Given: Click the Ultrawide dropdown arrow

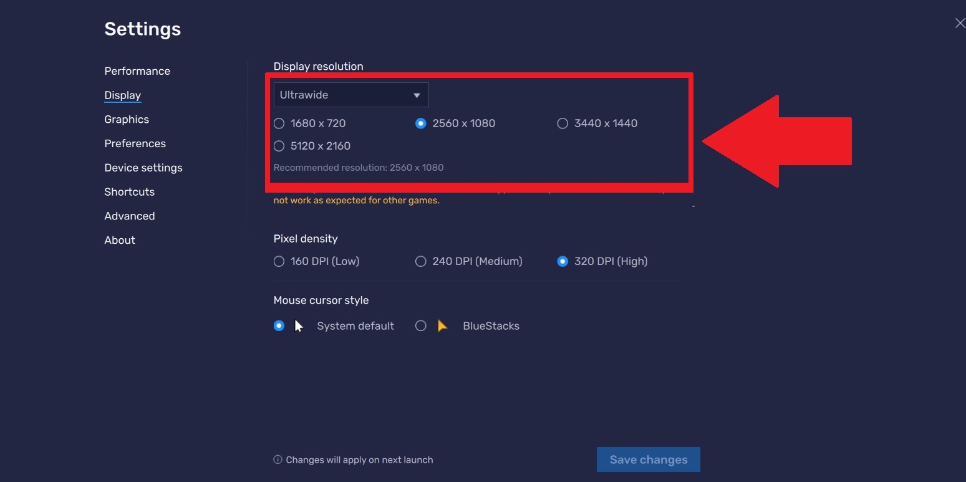Looking at the screenshot, I should tap(417, 95).
